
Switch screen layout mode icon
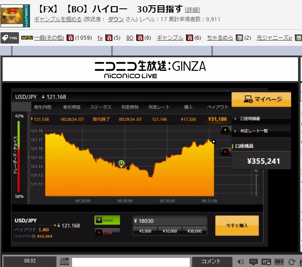(x=279, y=262)
